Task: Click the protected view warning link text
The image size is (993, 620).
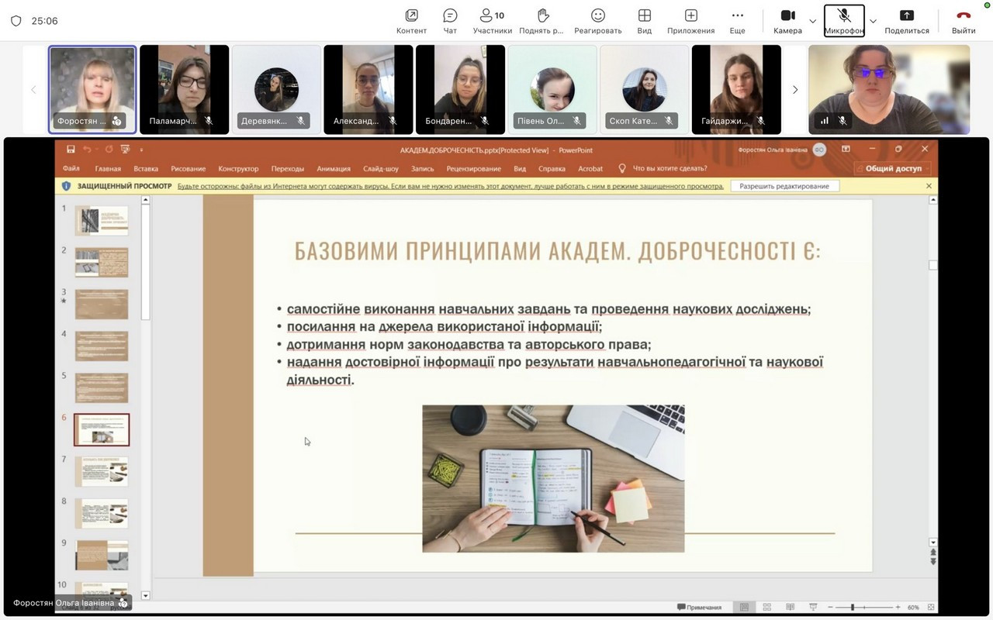Action: point(451,186)
